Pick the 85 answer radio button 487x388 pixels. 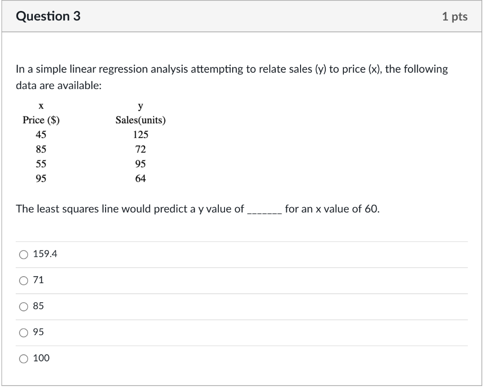click(24, 307)
